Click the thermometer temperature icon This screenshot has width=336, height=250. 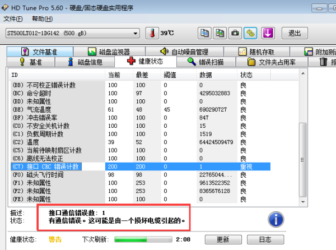coord(152,33)
